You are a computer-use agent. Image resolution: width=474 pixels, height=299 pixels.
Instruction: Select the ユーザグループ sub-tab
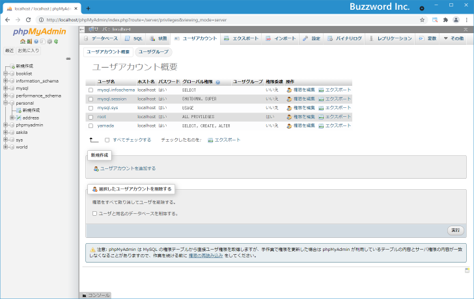tap(154, 52)
